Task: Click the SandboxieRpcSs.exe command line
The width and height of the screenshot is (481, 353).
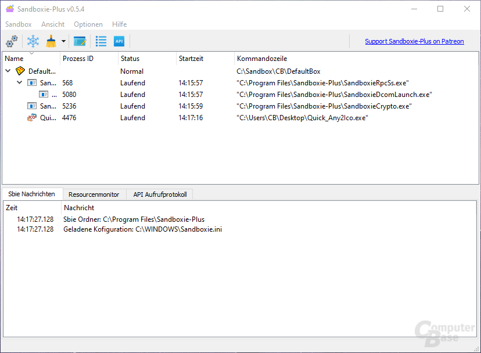Action: pyautogui.click(x=322, y=83)
